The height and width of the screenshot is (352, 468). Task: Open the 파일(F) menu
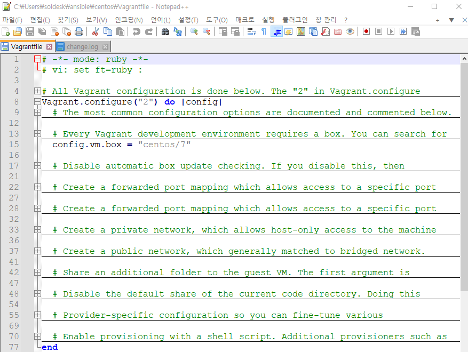tap(12, 20)
